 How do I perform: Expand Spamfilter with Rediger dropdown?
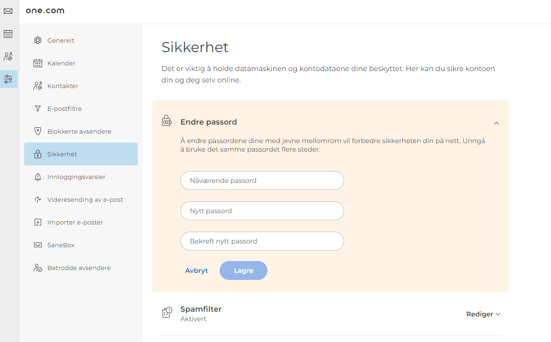(483, 314)
